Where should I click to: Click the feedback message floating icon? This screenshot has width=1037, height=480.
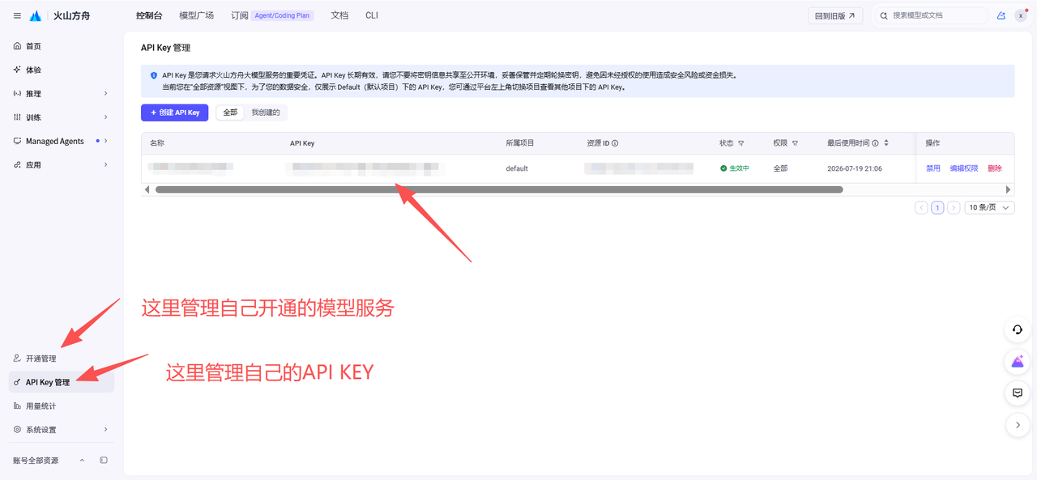[x=1018, y=393]
